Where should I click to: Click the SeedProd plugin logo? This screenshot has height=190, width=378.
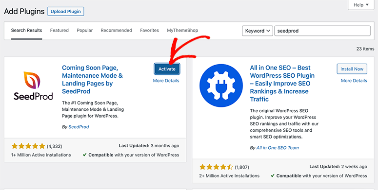[x=33, y=86]
